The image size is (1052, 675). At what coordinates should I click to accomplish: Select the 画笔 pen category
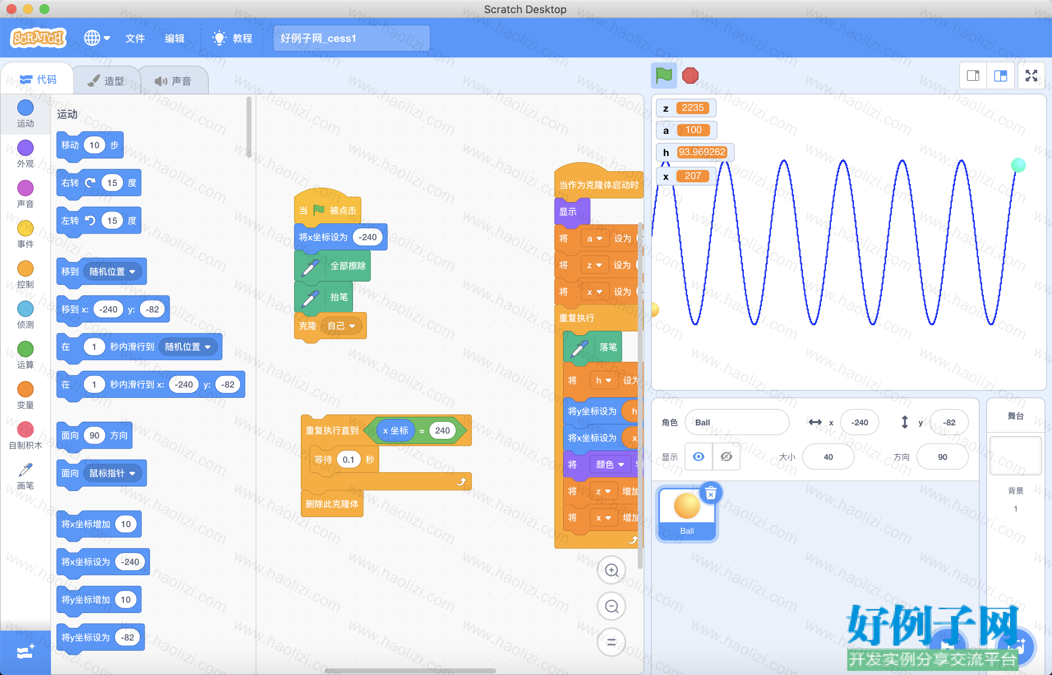[25, 476]
